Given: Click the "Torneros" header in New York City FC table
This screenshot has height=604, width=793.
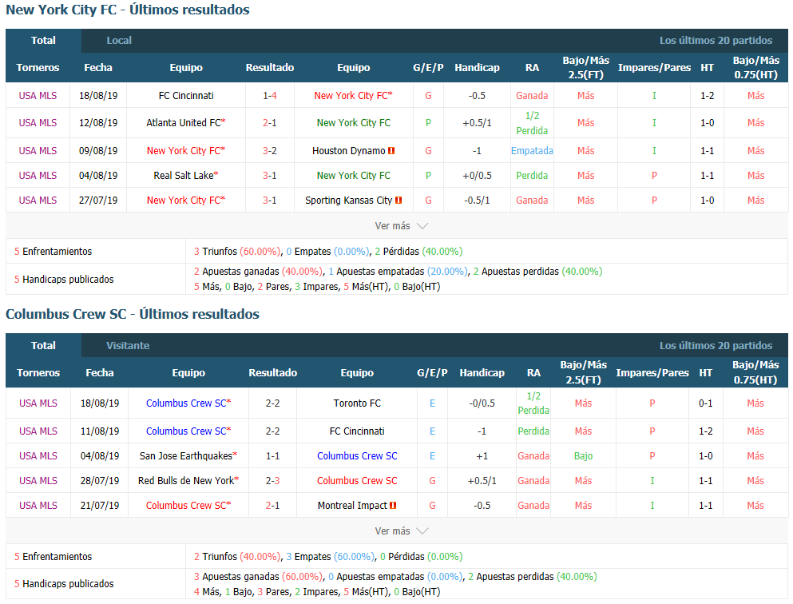Looking at the screenshot, I should point(38,68).
